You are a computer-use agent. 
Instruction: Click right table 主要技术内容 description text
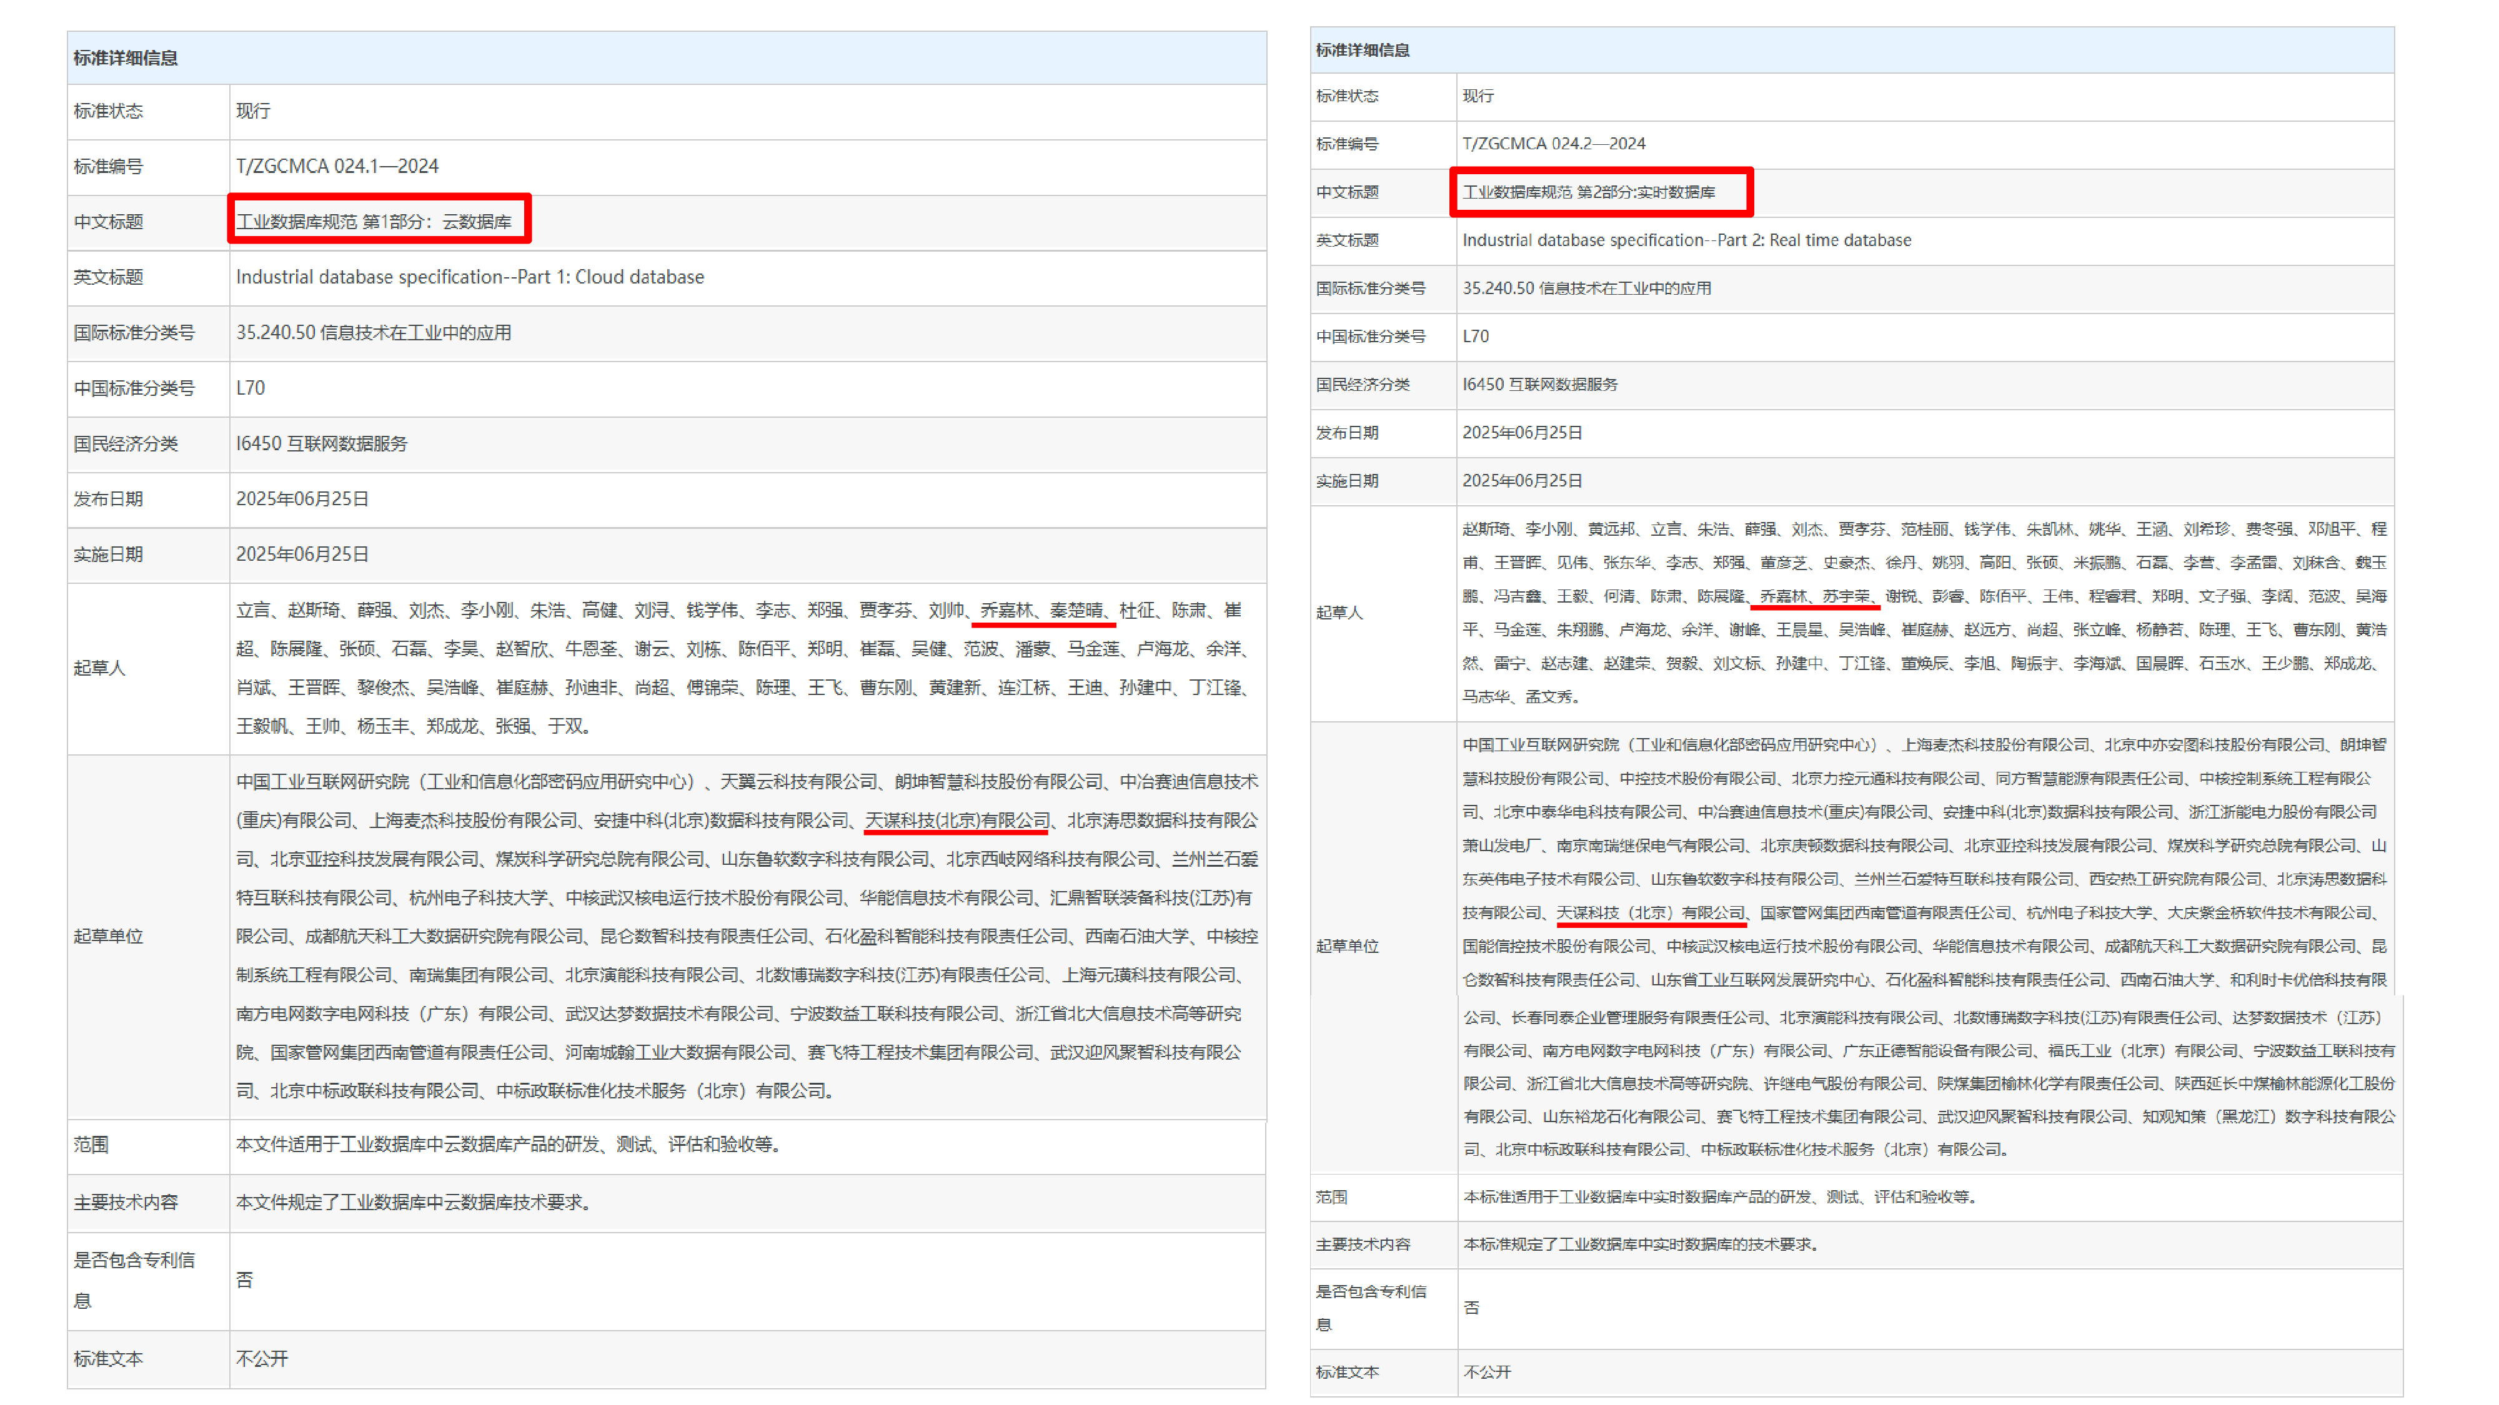[1639, 1244]
